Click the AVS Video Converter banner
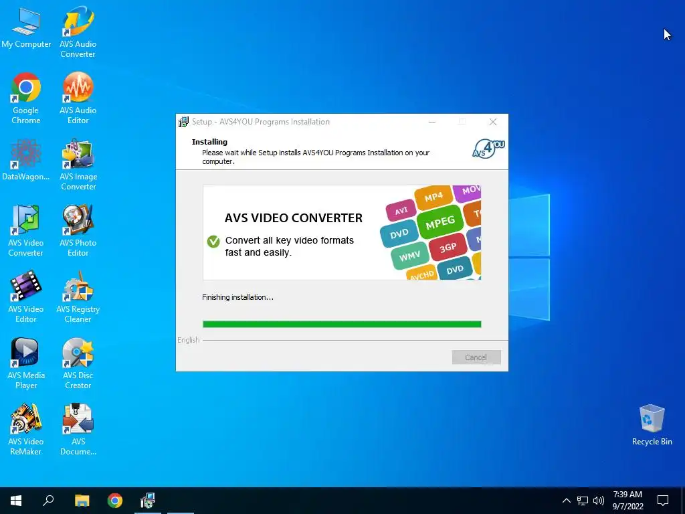 (x=342, y=232)
